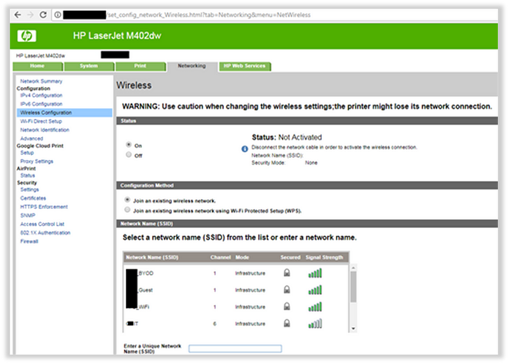This screenshot has width=509, height=364.
Task: Click channel number 6 in network list
Action: [214, 324]
